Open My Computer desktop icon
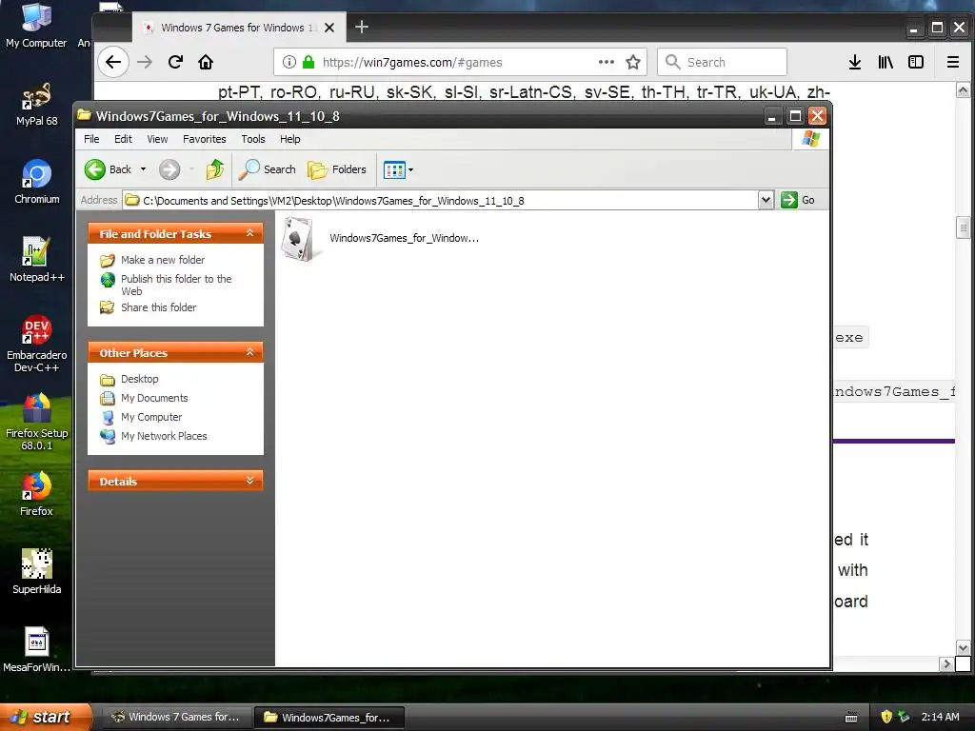Image resolution: width=975 pixels, height=731 pixels. 36,25
